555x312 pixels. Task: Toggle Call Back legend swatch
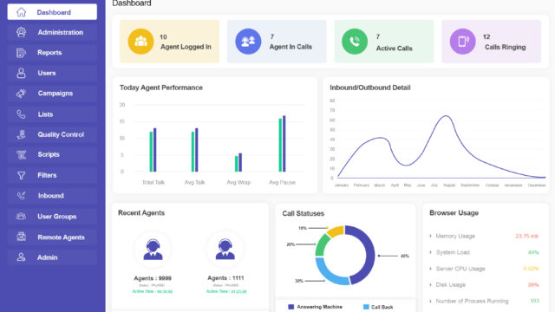click(x=366, y=307)
